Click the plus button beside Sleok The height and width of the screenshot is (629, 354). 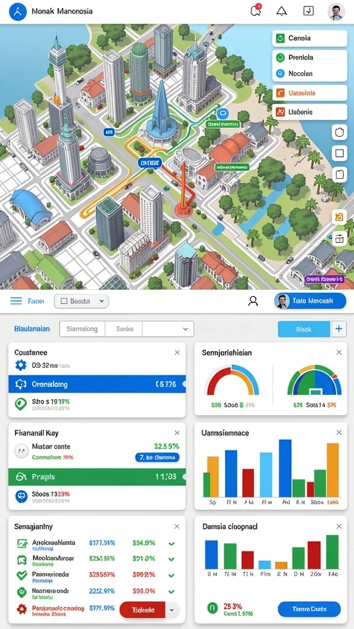(339, 329)
